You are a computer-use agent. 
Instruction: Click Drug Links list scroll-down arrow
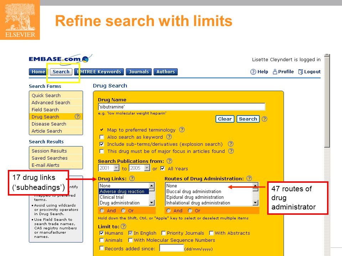click(x=152, y=203)
